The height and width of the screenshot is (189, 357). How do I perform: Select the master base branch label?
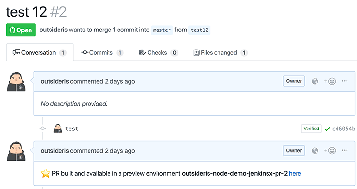tap(162, 30)
